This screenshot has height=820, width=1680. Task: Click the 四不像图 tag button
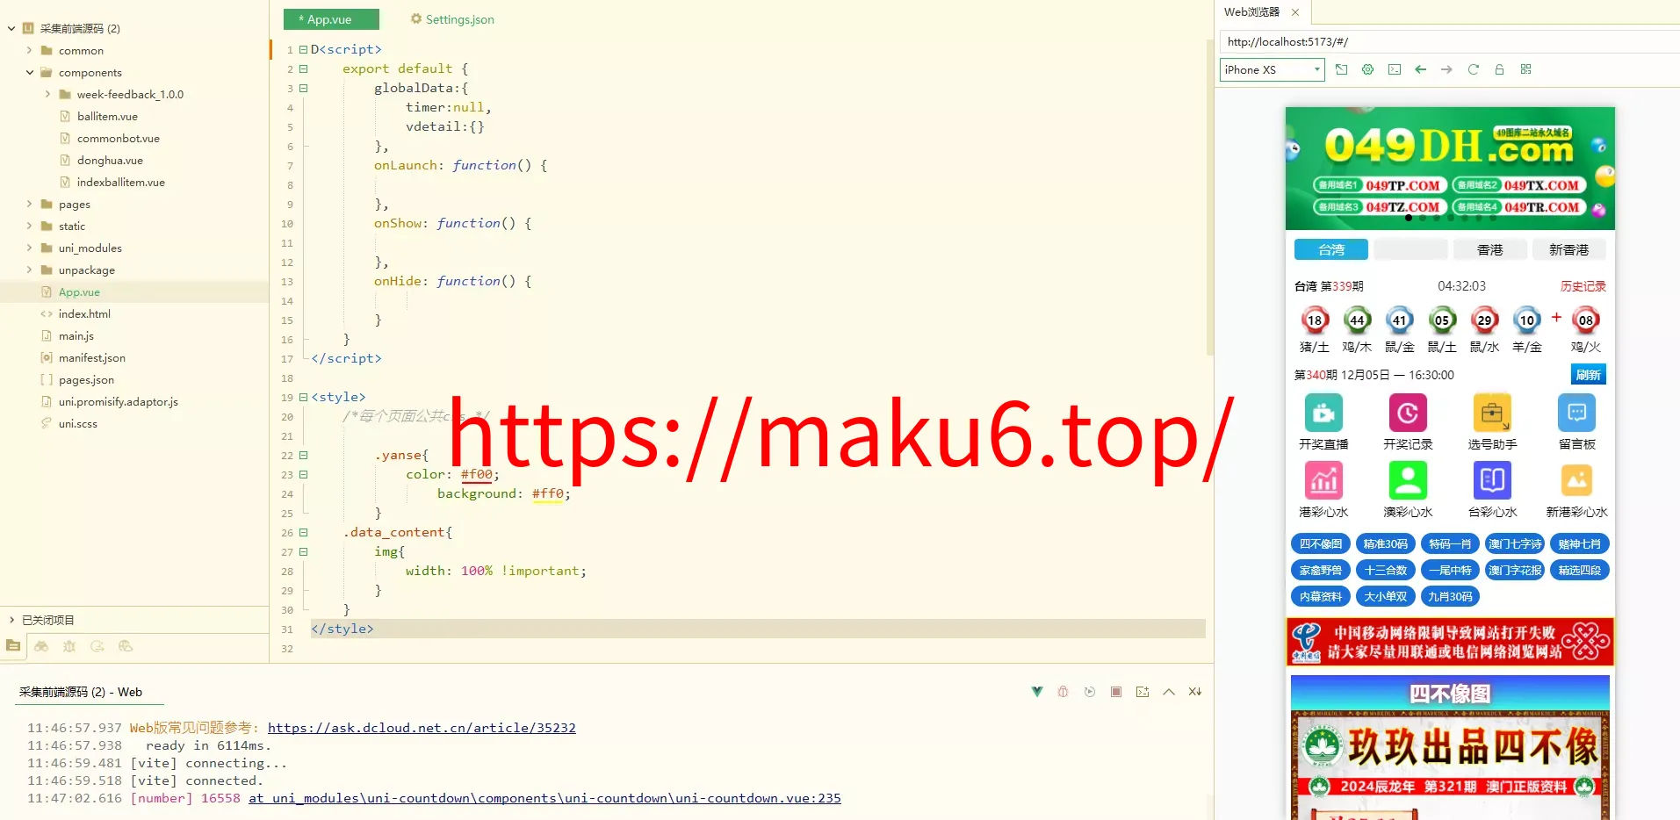pos(1321,544)
